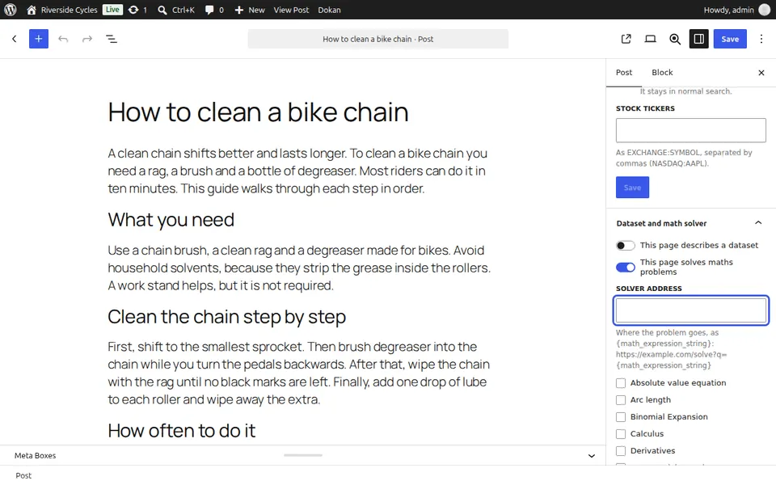Open the Ctrl+K search command palette
The image size is (776, 485).
point(175,10)
